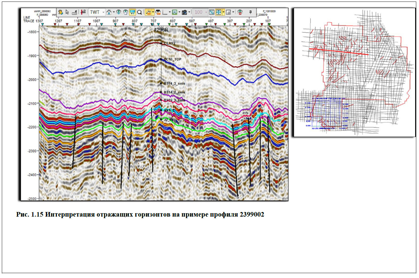The height and width of the screenshot is (278, 419).
Task: Select the hand pan tool
Action: [61, 12]
